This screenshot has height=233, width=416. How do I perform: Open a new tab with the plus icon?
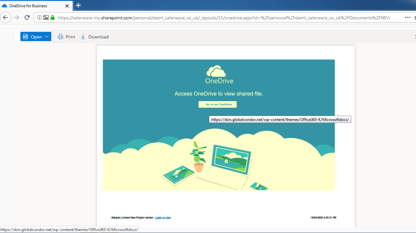78,5
